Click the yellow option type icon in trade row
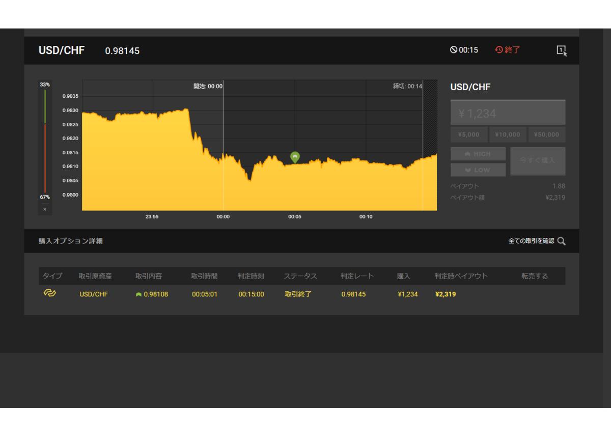Viewport: 611px width, 436px height. point(49,293)
